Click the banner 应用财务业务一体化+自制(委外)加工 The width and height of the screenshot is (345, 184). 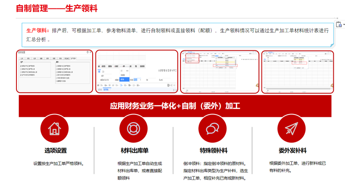pyautogui.click(x=175, y=106)
